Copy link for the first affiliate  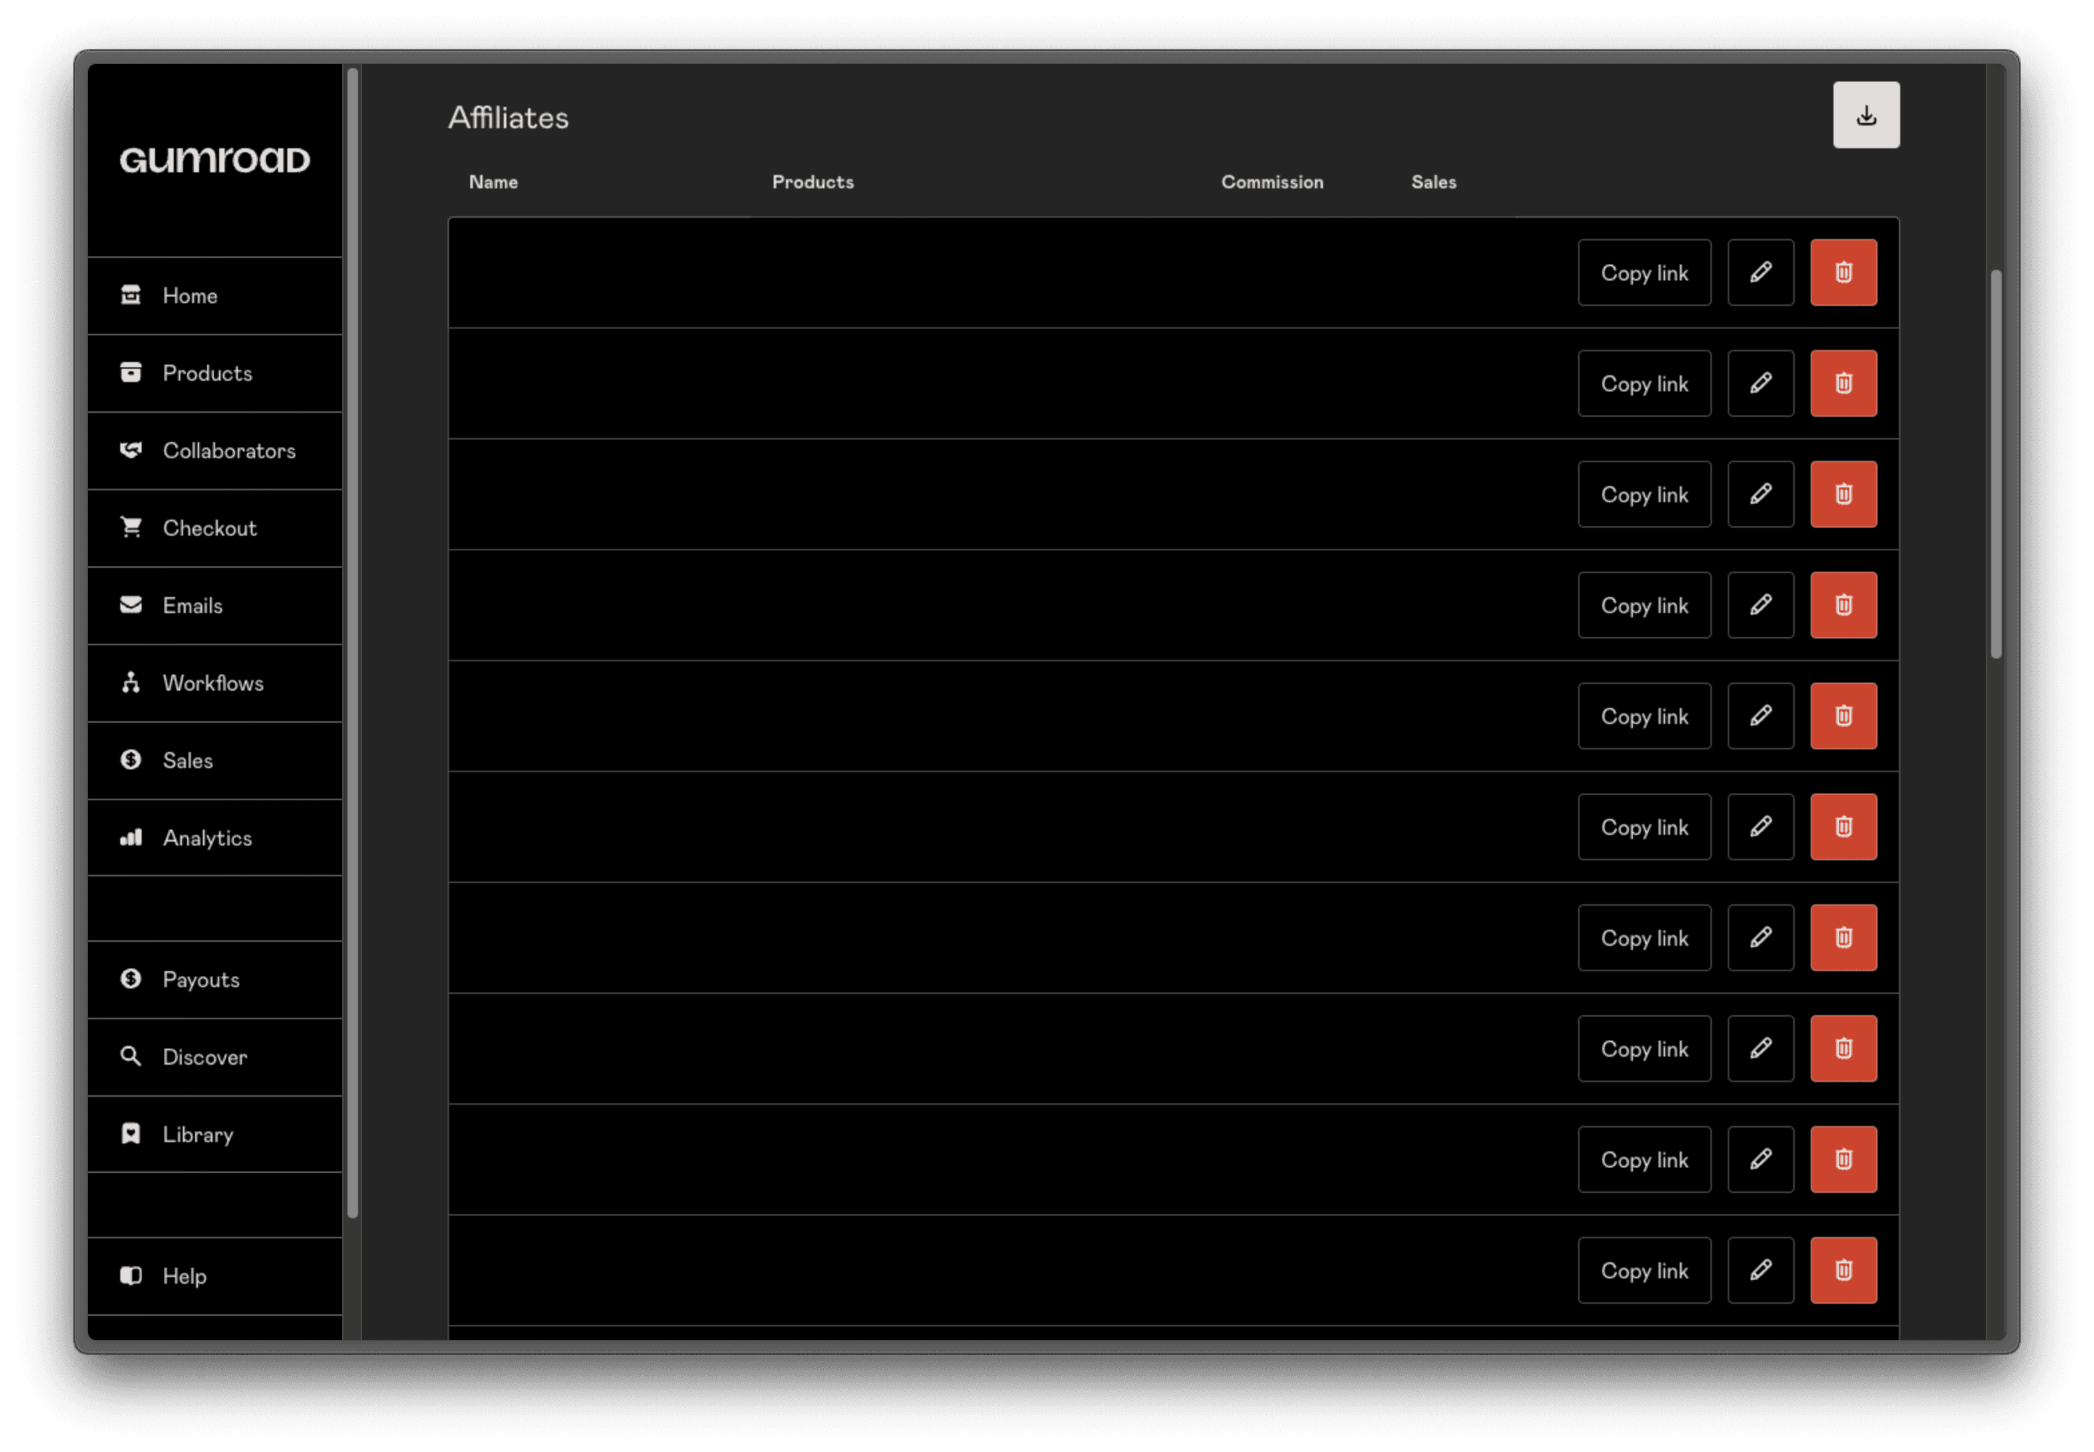click(1644, 272)
